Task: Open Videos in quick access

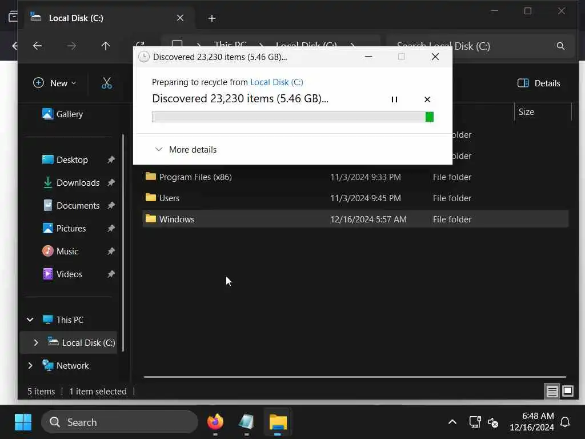Action: [x=62, y=274]
